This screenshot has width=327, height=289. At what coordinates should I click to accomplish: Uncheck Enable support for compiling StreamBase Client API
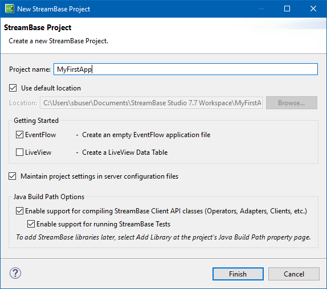coord(19,211)
